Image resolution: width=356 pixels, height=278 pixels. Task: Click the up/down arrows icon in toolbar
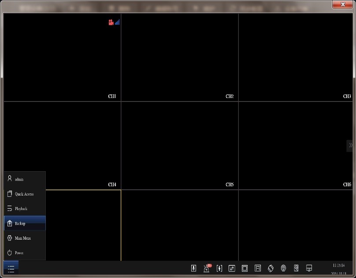tap(232, 268)
